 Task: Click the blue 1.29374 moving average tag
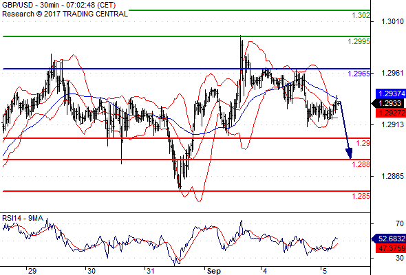[x=391, y=93]
